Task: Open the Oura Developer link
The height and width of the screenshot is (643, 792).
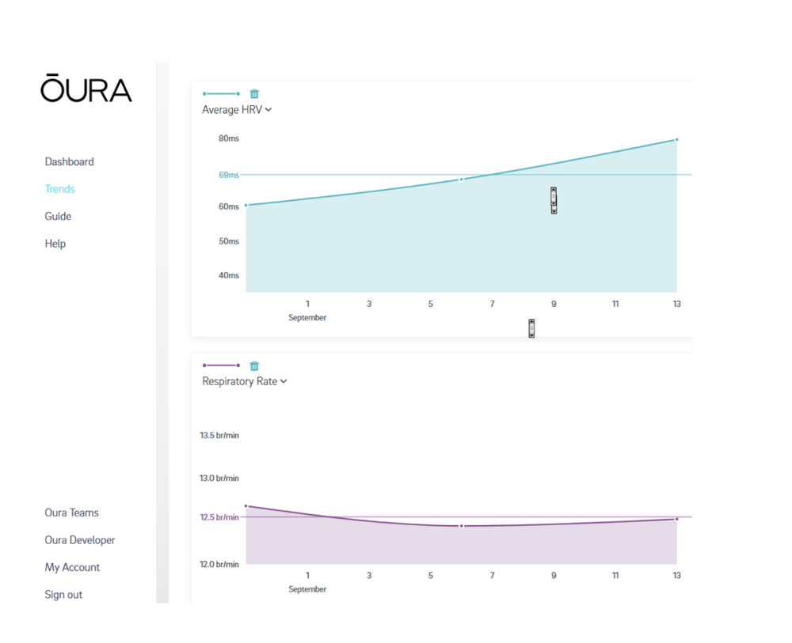Action: tap(80, 540)
